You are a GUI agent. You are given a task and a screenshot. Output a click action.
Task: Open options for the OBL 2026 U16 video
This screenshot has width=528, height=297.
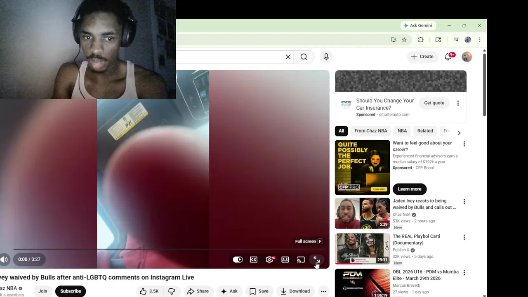point(464,273)
